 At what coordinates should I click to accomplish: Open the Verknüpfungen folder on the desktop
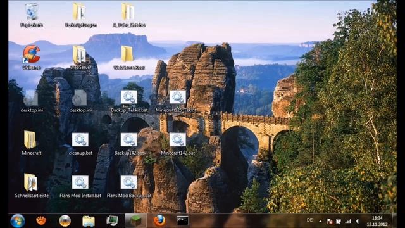coord(80,15)
